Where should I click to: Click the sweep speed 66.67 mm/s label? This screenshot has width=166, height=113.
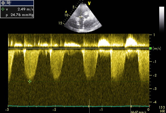[x=139, y=112]
